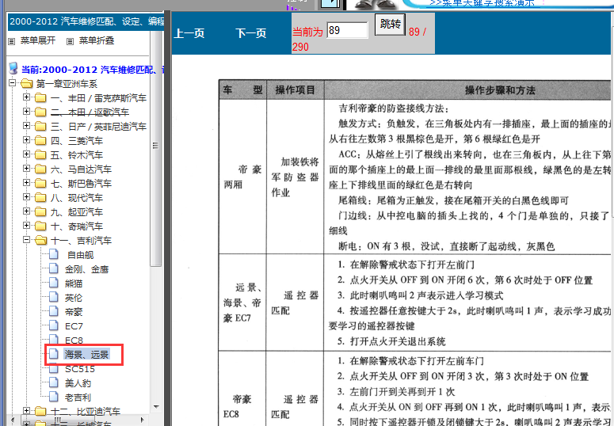Viewport: 614px width, 426px height.
Task: Click the 车 型 table header
Action: [x=242, y=90]
